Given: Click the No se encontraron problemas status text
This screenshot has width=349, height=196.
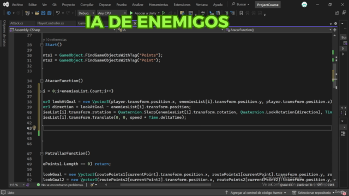Looking at the screenshot, I should click(x=62, y=185).
